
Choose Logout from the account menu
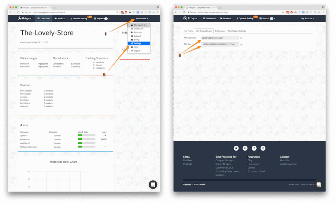click(136, 51)
